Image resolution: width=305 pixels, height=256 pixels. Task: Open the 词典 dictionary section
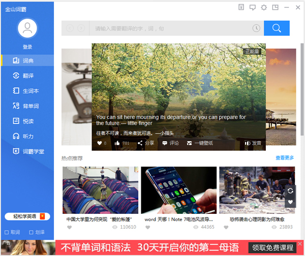pos(27,60)
